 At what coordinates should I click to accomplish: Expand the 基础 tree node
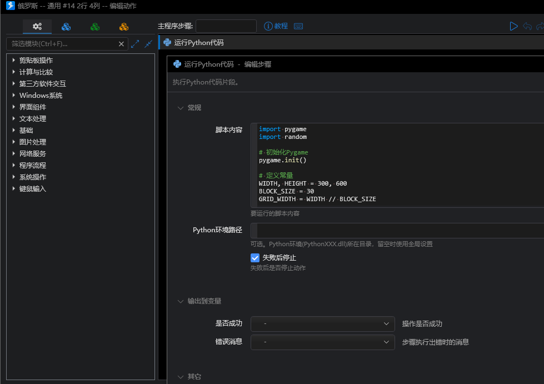coord(13,130)
